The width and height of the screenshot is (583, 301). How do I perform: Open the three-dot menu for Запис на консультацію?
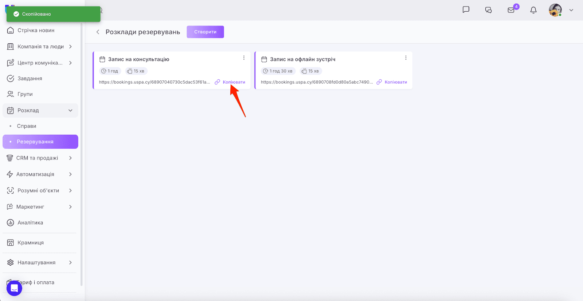[x=244, y=58]
